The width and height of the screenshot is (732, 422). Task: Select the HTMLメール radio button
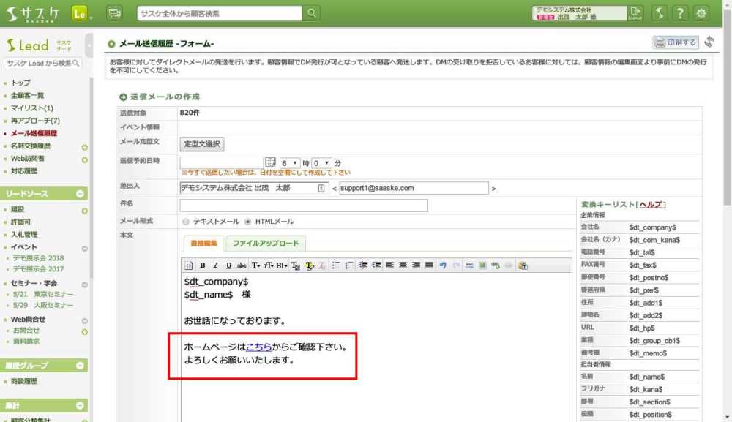click(248, 221)
